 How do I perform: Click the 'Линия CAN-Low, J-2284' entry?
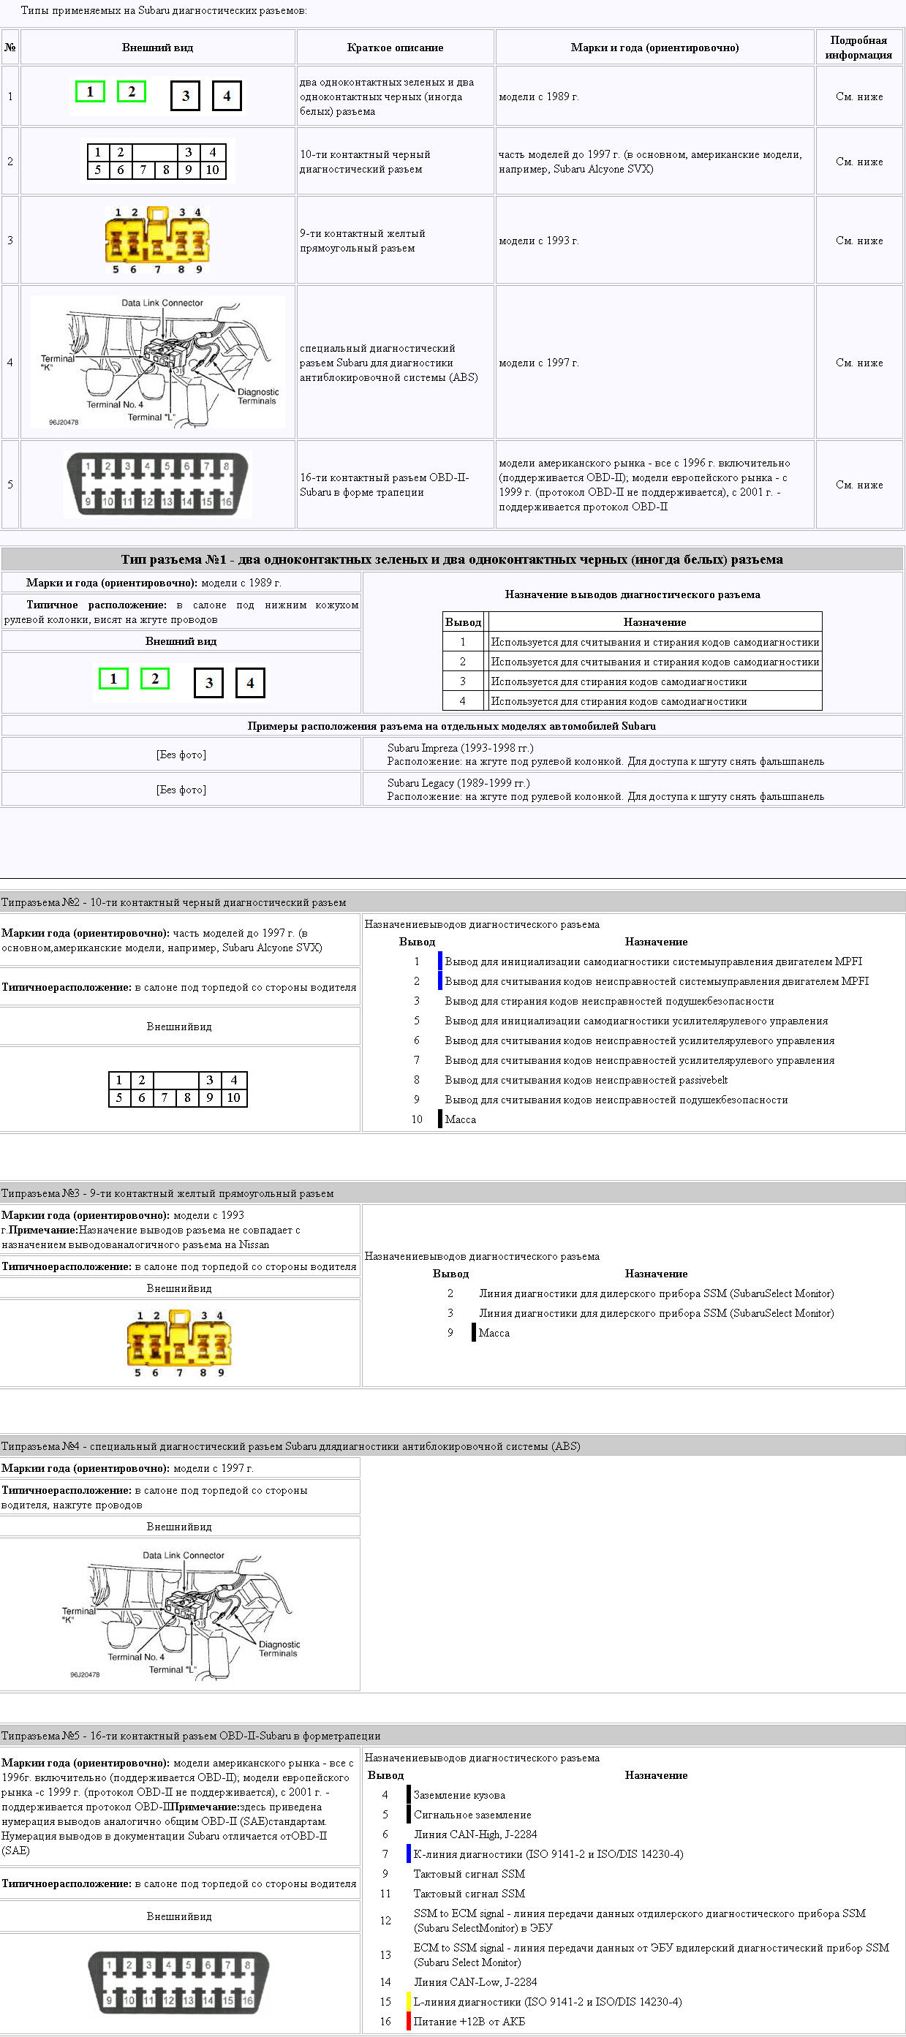tap(475, 1981)
